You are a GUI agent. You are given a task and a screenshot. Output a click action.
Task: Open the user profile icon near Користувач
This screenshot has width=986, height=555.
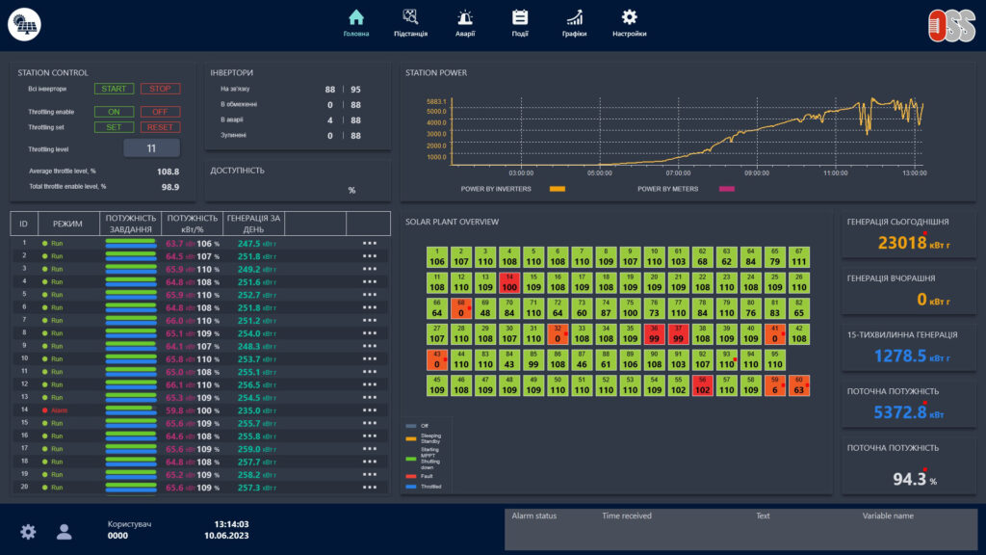64,531
